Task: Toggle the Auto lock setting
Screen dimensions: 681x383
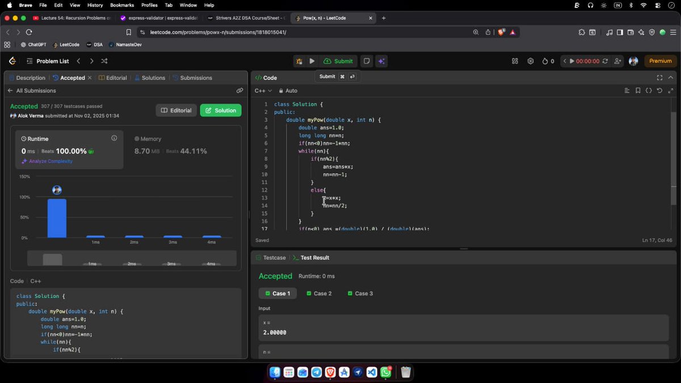Action: click(x=288, y=91)
